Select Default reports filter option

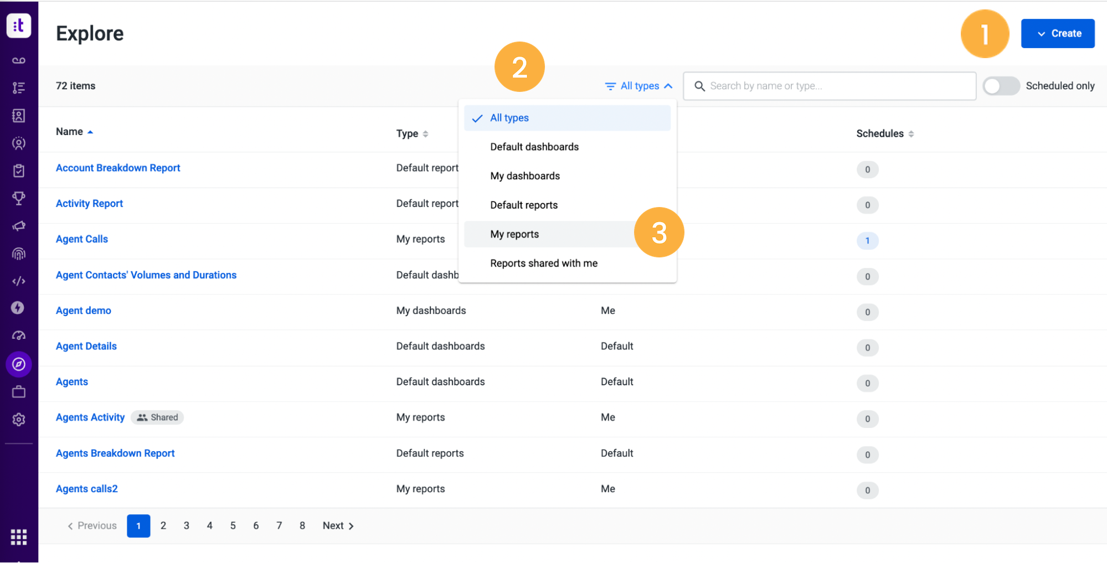point(567,205)
